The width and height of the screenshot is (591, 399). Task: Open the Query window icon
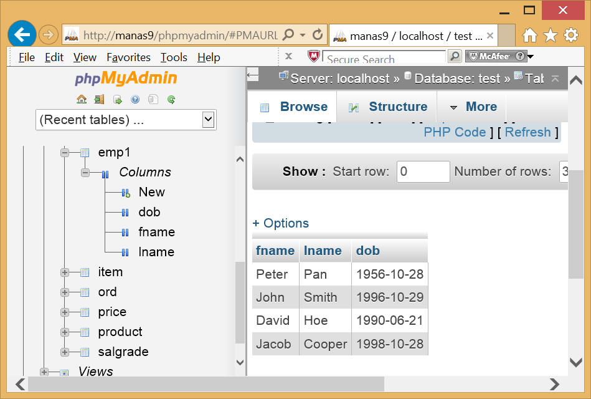click(x=117, y=99)
